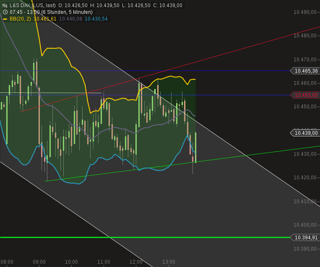Click the 12:00 time axis label
The image size is (320, 267).
click(136, 262)
